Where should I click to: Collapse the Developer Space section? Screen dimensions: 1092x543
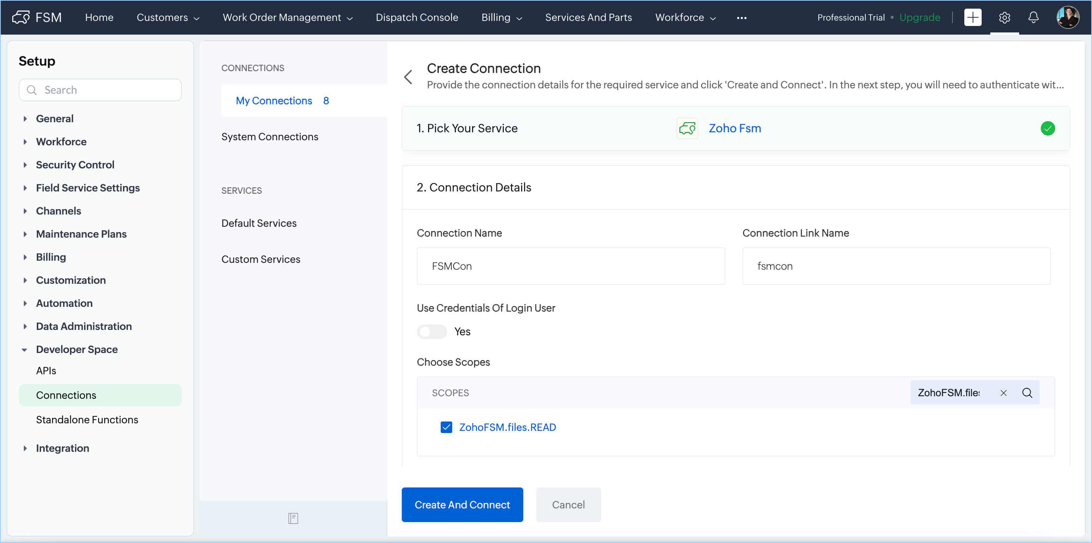77,349
